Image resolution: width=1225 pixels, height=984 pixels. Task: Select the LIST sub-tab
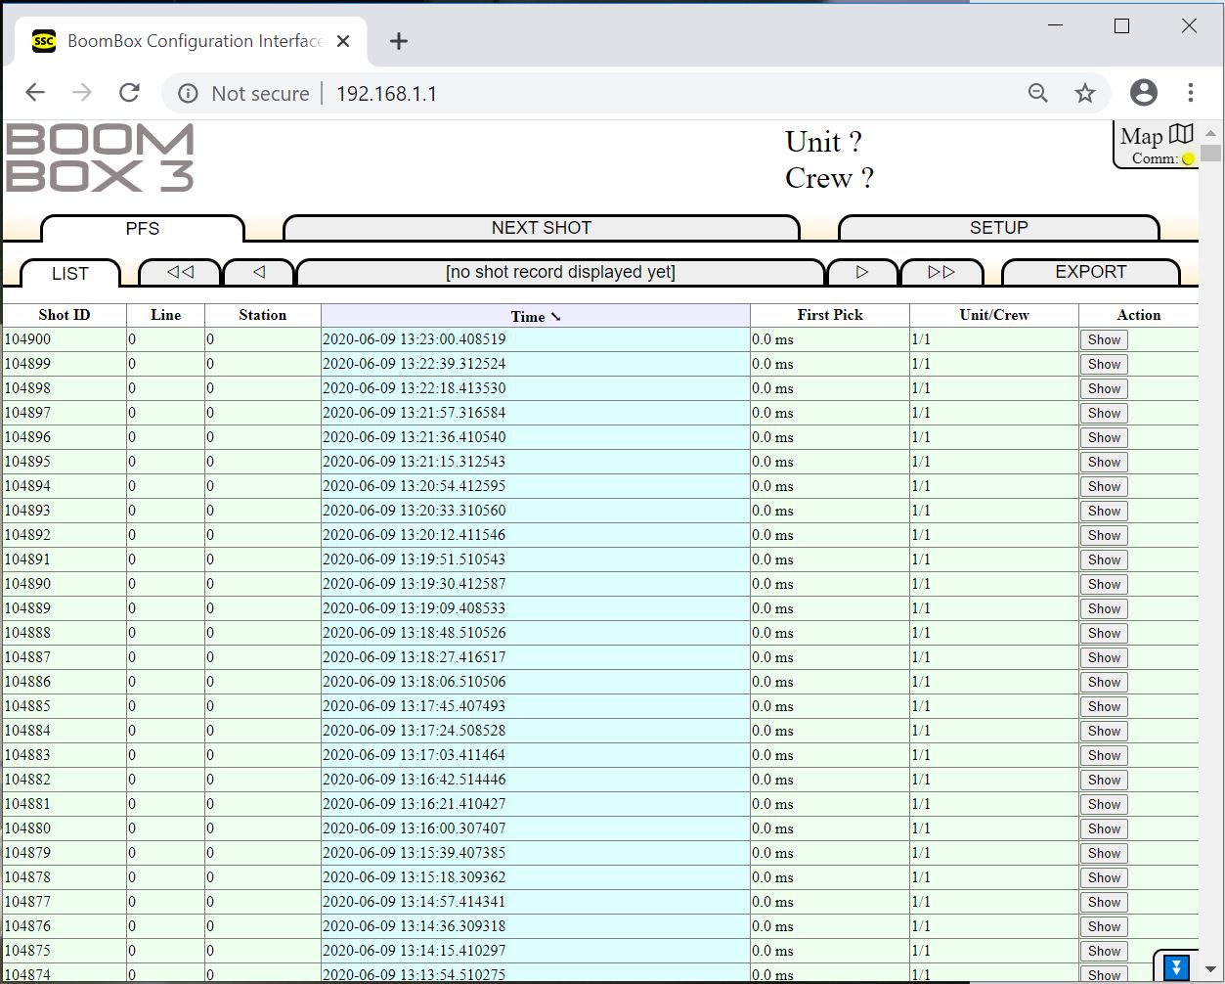tap(70, 274)
